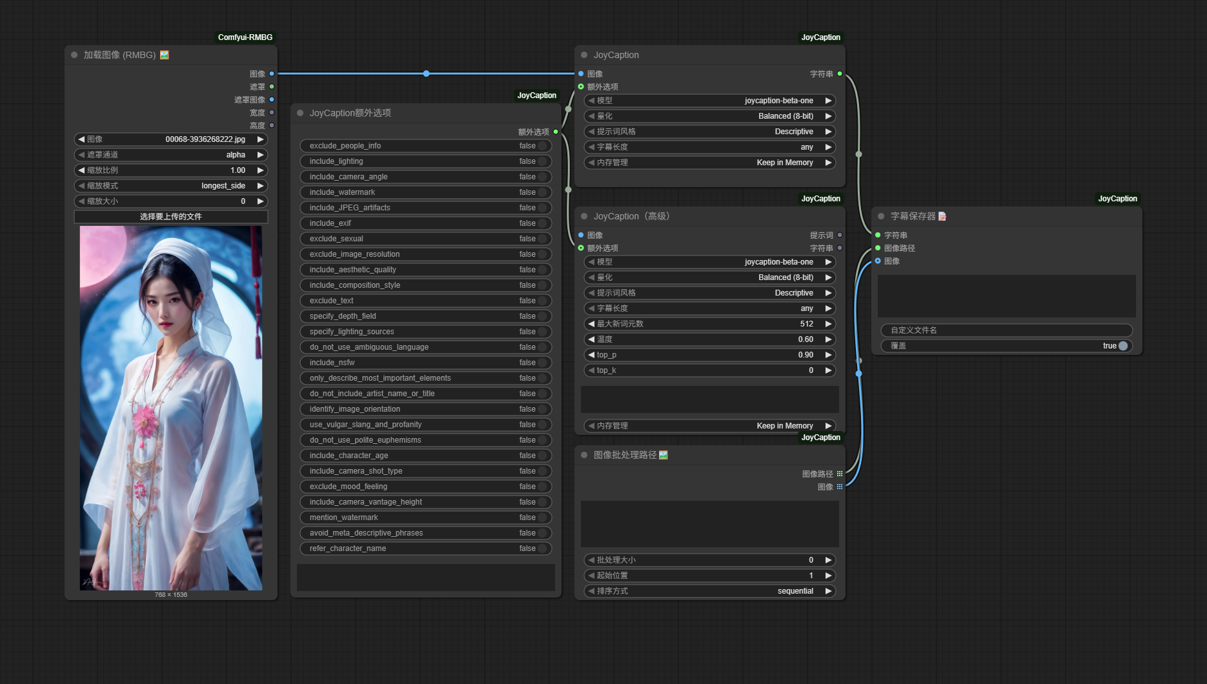Click the 温度 0.60 slider field
Viewport: 1207px width, 684px height.
(x=710, y=339)
